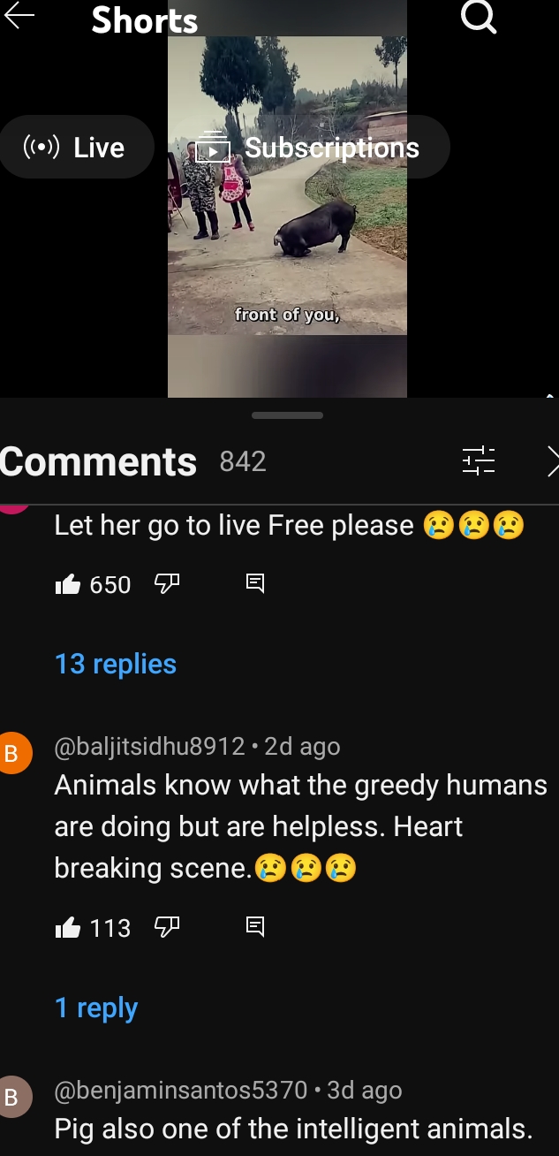Close comments with the X icon

(553, 460)
